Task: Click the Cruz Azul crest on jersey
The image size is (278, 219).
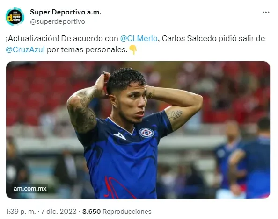Action: tap(146, 133)
